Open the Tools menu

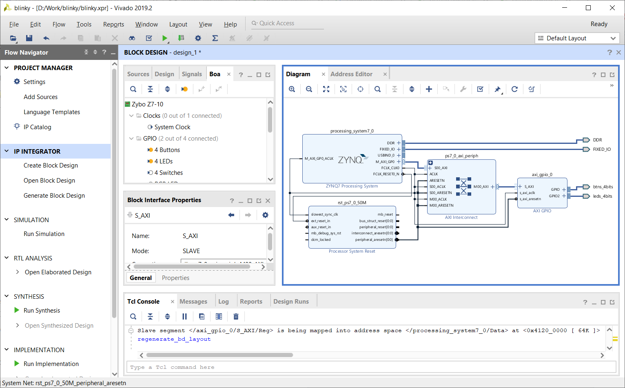pyautogui.click(x=84, y=24)
